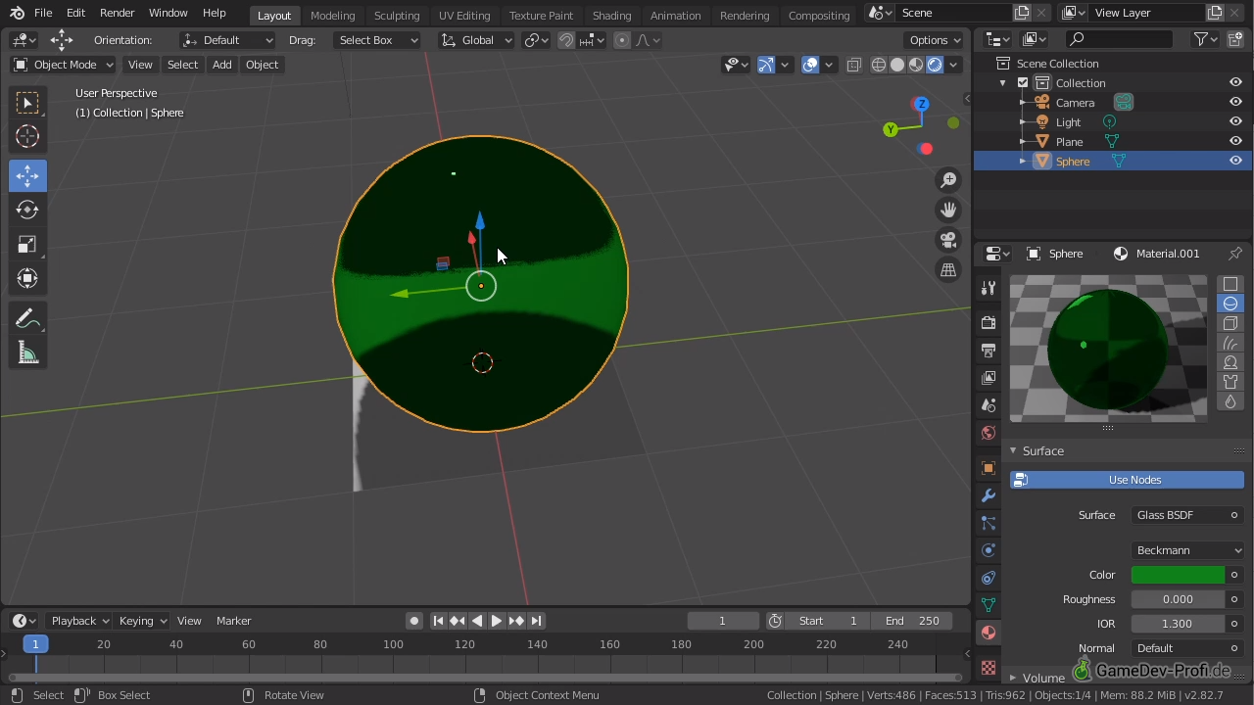Open the Object properties tab
1254x705 pixels.
pos(989,468)
